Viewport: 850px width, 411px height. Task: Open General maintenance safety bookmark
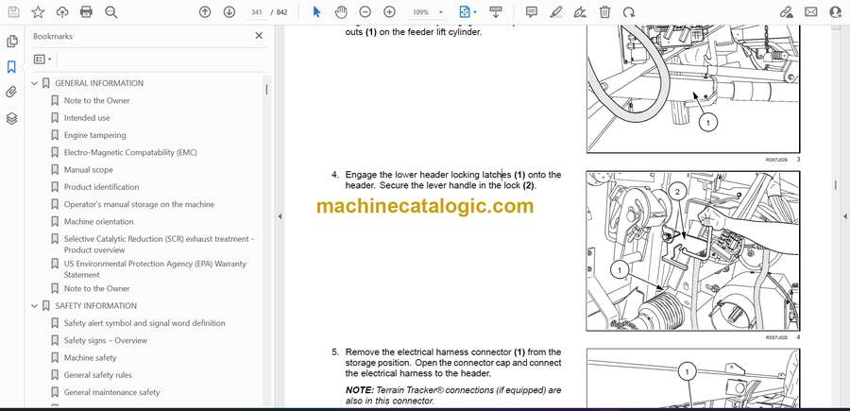point(112,392)
